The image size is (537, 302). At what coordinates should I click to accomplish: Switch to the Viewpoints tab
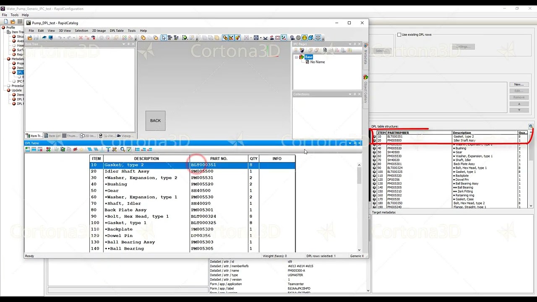pos(125,136)
